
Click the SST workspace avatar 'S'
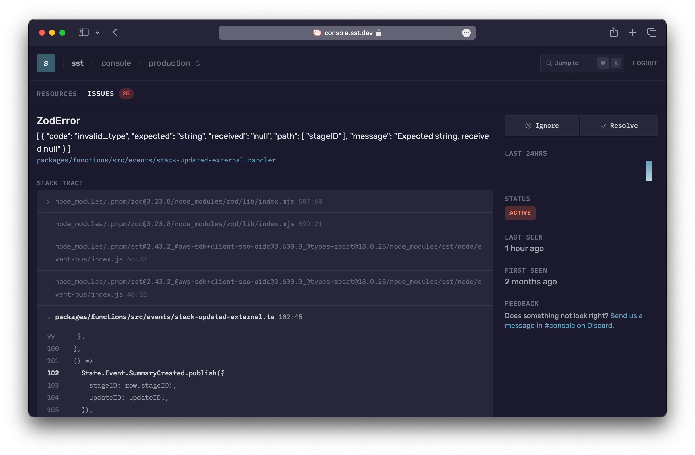coord(46,63)
